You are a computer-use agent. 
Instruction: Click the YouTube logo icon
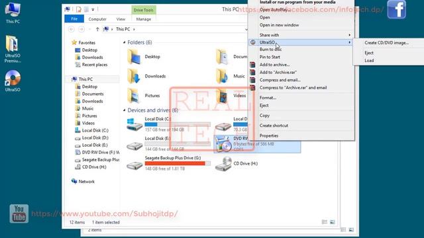[x=19, y=214]
